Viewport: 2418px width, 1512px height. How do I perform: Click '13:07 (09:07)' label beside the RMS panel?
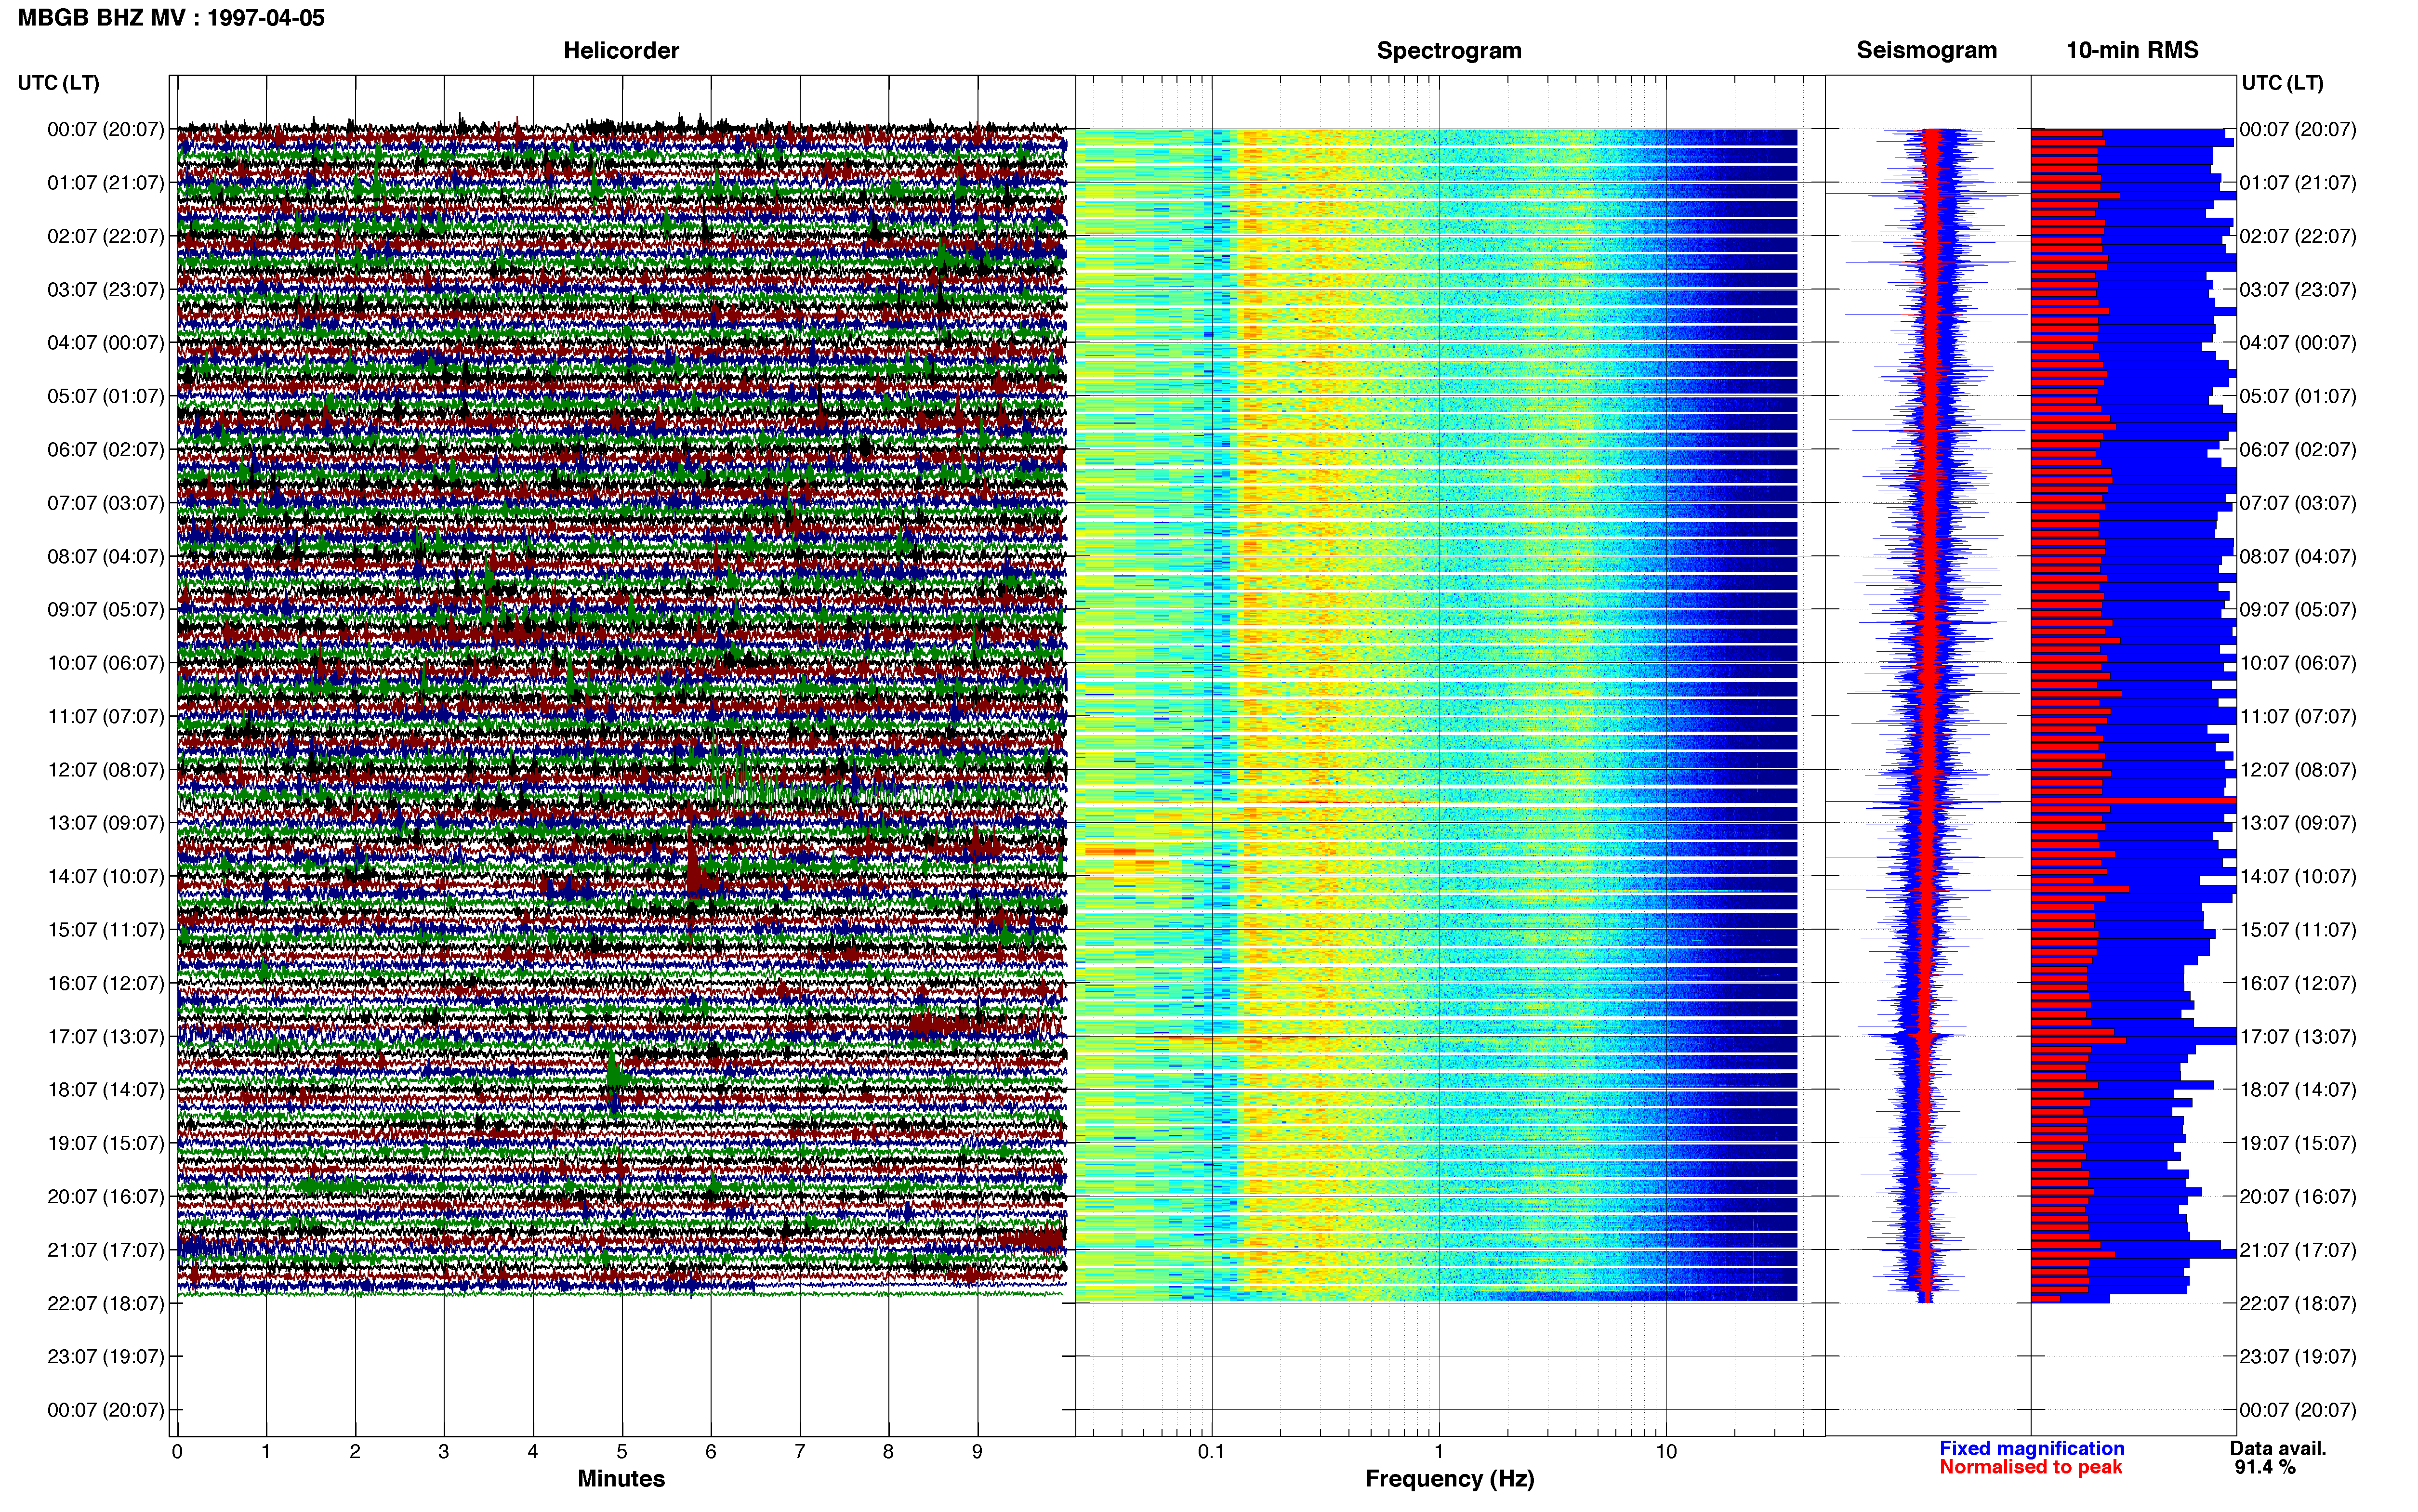coord(2298,823)
